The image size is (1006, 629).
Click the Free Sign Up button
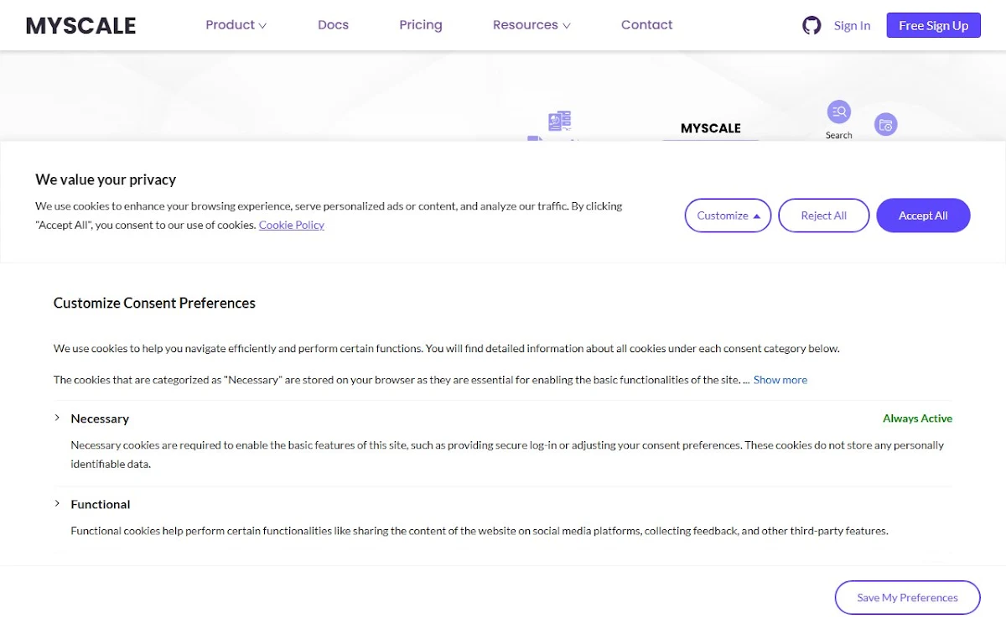933,26
